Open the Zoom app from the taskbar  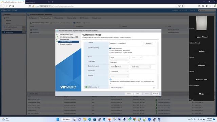click(x=149, y=119)
